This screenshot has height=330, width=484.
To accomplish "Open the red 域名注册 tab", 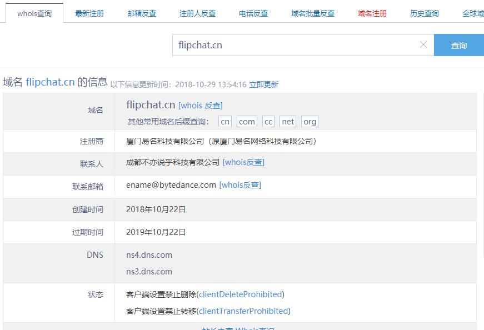I will tap(372, 13).
